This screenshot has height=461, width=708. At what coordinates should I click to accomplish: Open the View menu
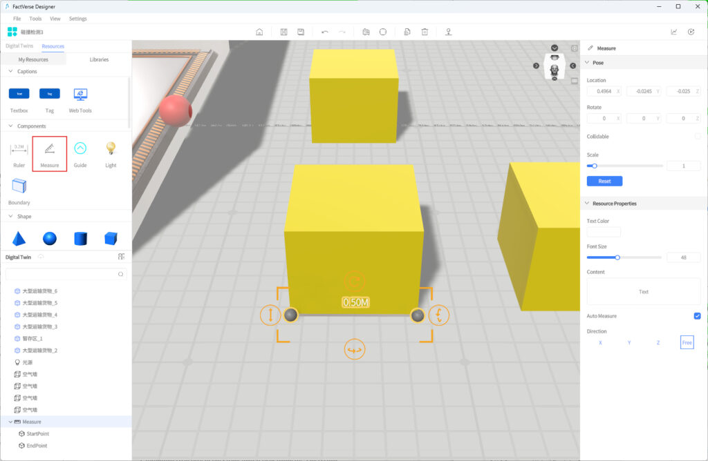[55, 19]
